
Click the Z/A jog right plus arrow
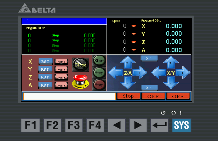click(139, 72)
